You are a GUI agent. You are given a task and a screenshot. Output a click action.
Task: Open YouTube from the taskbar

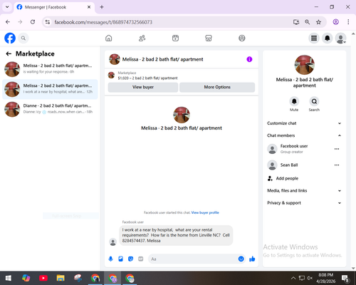pos(43,278)
